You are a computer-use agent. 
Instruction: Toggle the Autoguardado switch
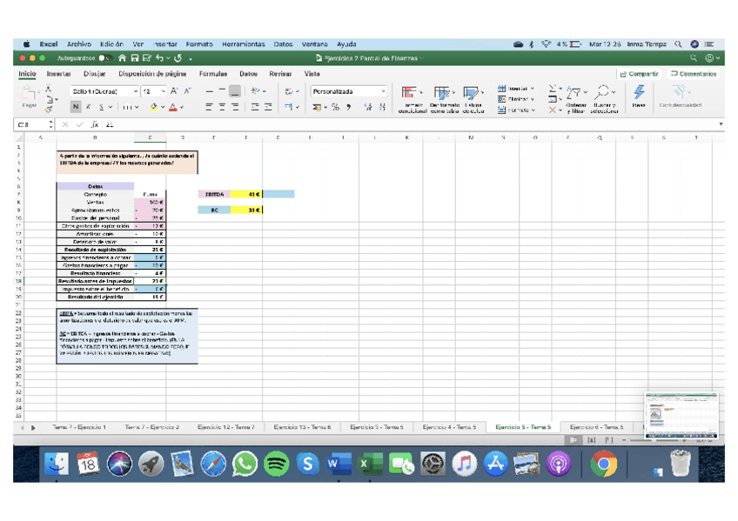tap(105, 58)
